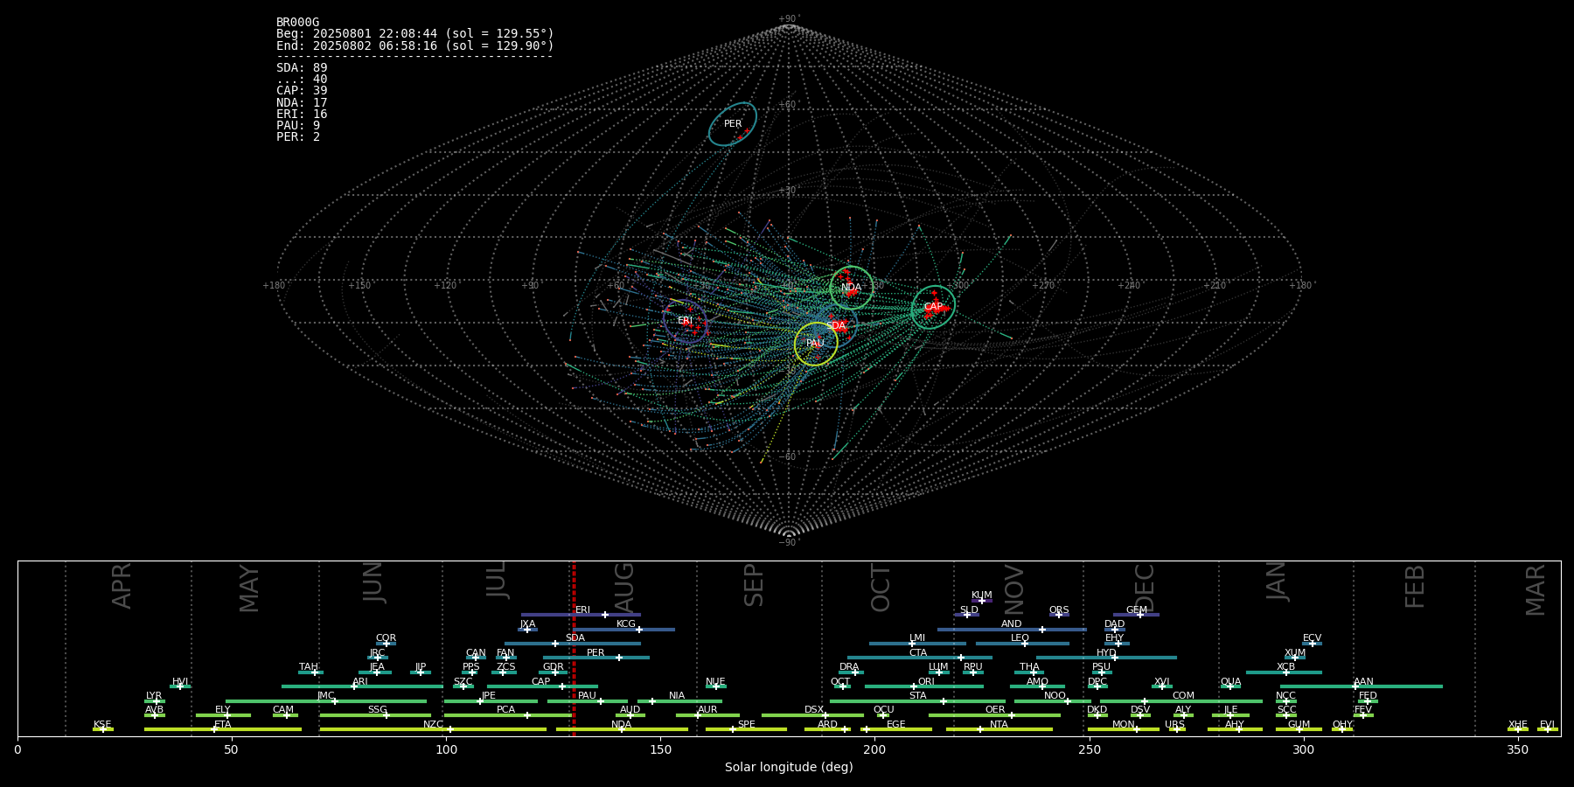Click the PCA shower bar on the timeline
Screen dimensions: 1574x787
(x=507, y=715)
